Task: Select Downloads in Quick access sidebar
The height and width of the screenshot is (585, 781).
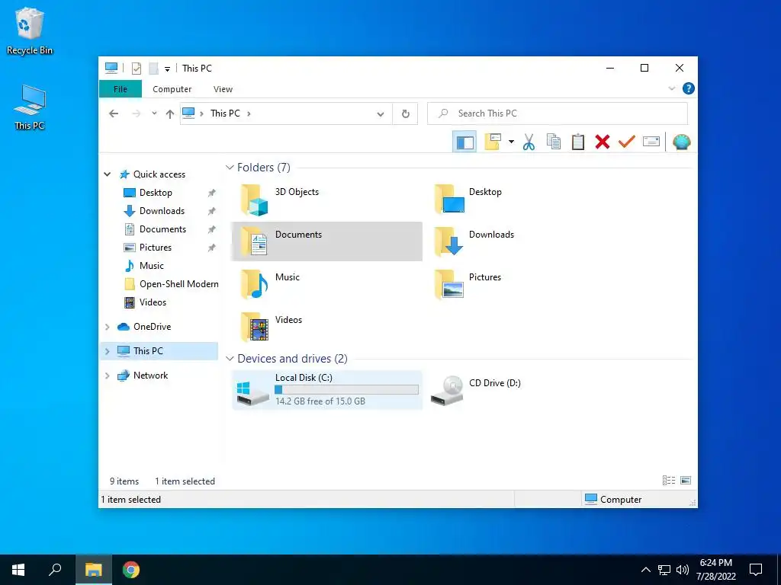Action: (162, 211)
